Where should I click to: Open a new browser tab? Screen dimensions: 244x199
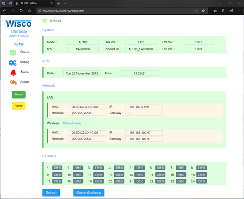click(59, 3)
